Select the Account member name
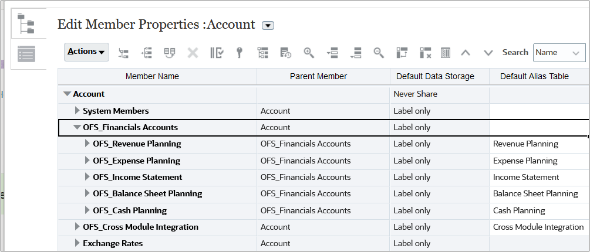This screenshot has height=252, width=590. tap(89, 94)
